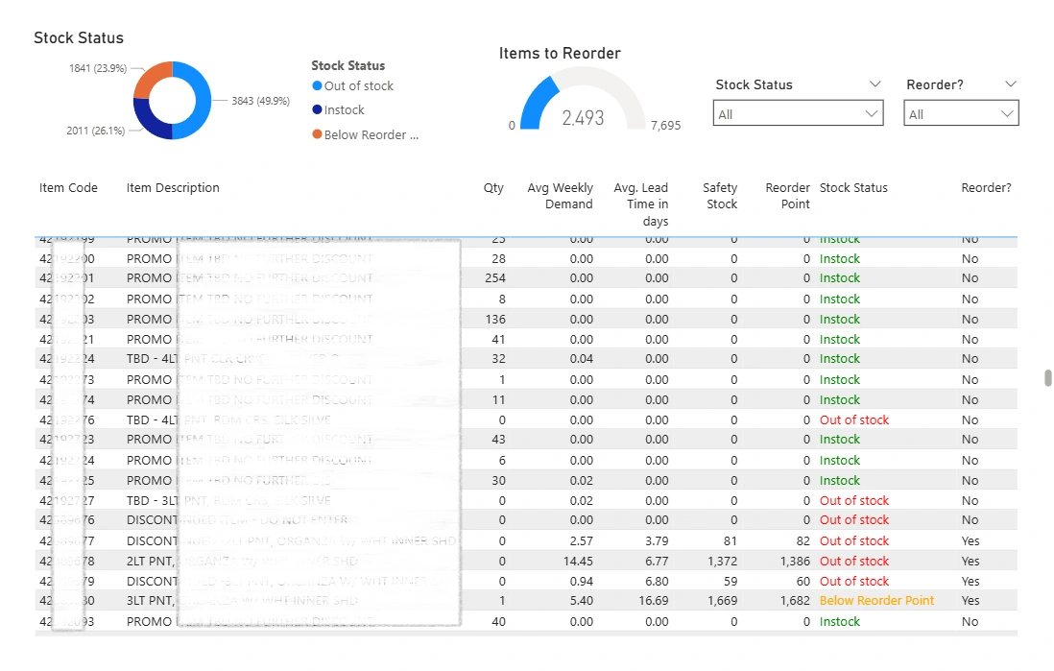Click Avg Weekly Demand value 0.94
The image size is (1054, 671).
[582, 581]
